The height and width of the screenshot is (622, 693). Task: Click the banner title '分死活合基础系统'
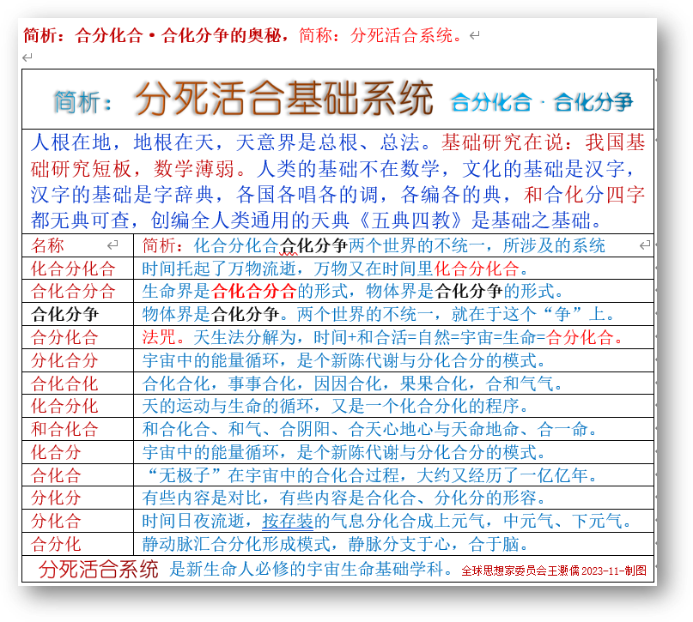[283, 99]
